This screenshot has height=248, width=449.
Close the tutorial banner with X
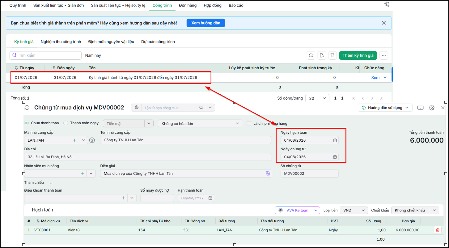tap(384, 23)
